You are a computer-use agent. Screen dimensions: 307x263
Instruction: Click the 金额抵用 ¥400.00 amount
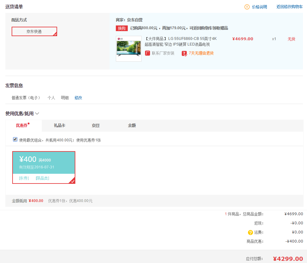point(36,201)
